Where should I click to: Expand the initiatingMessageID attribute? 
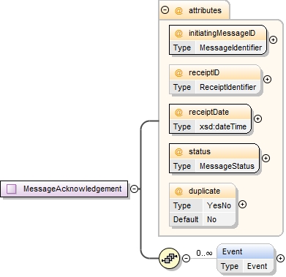point(273,39)
